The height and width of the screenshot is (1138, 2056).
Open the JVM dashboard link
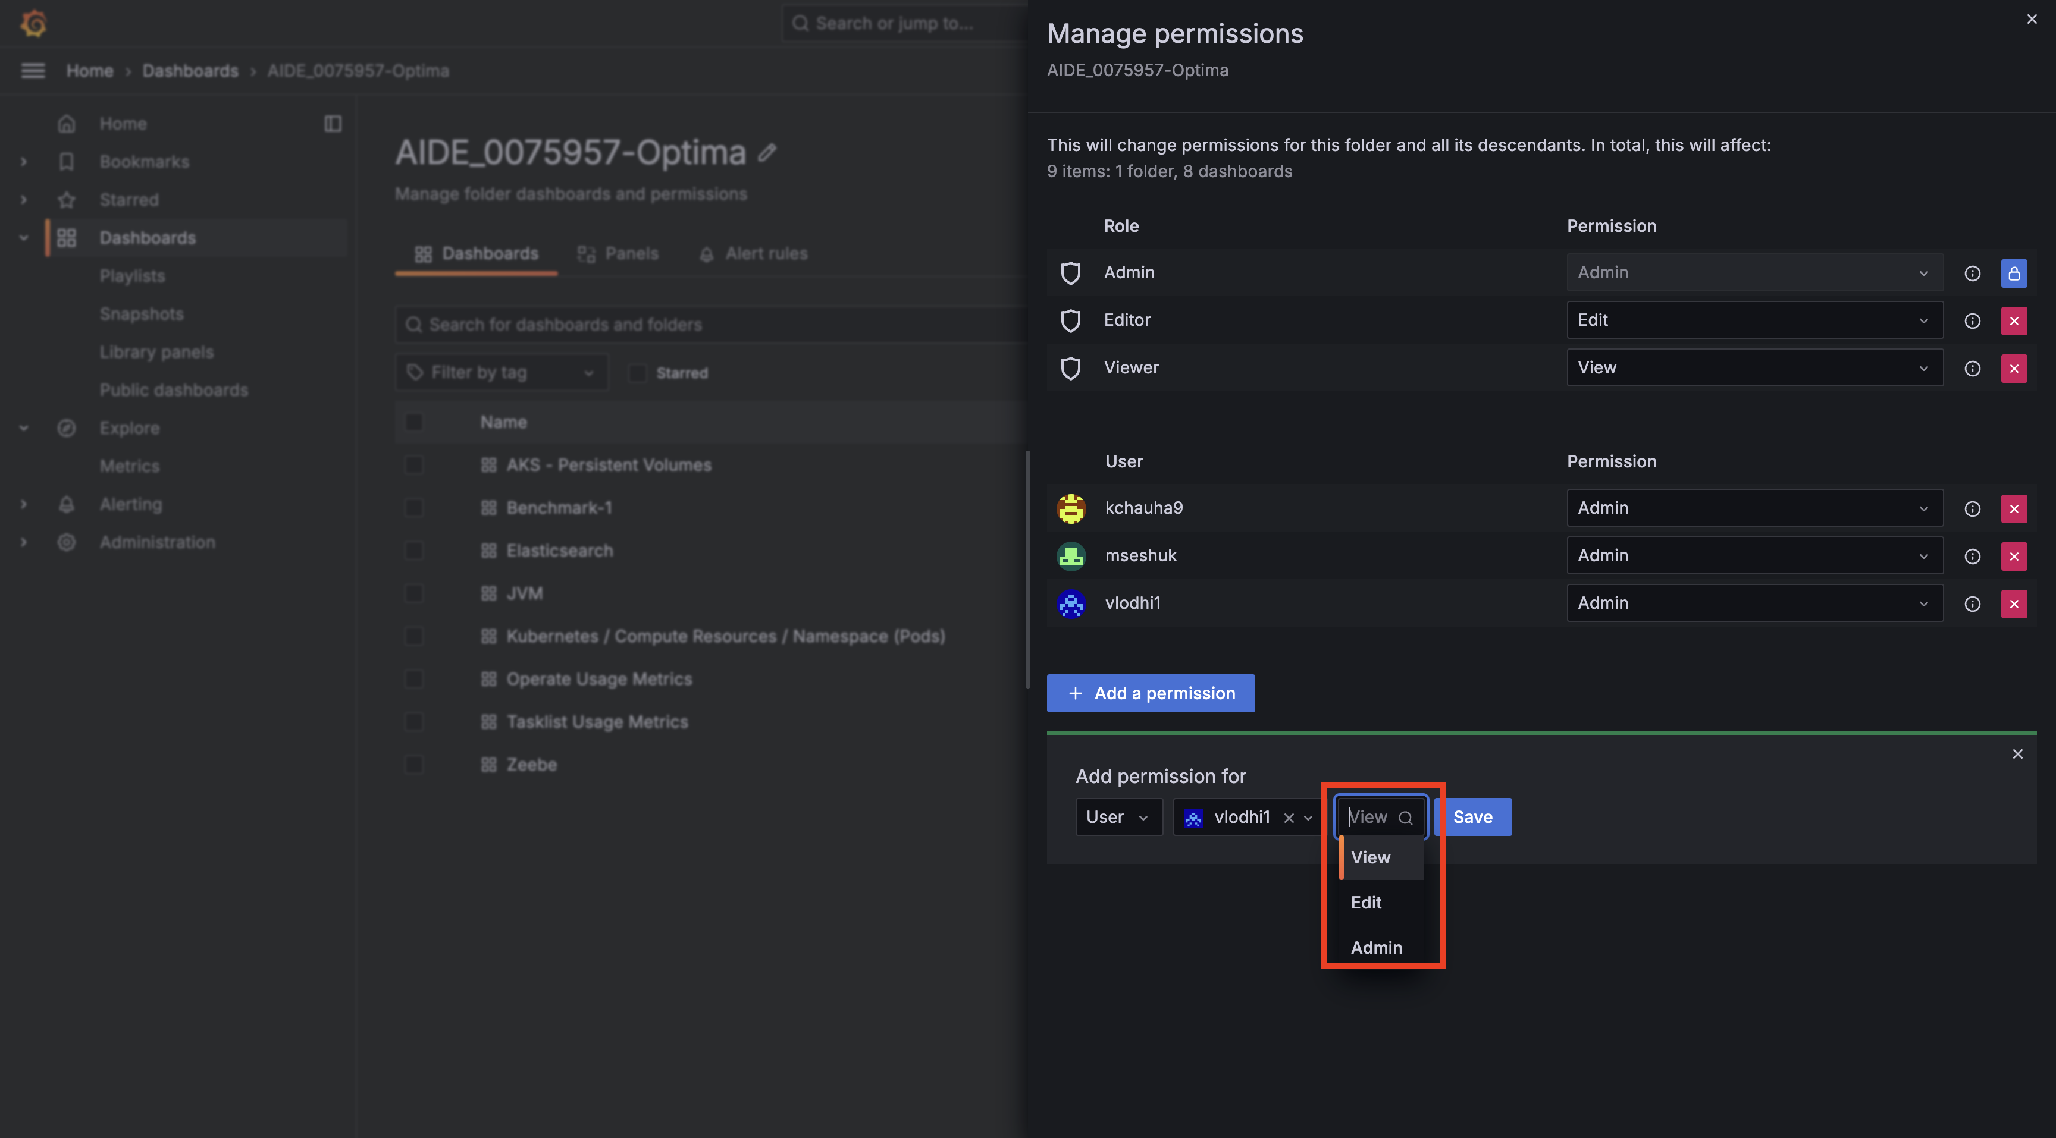[x=524, y=593]
